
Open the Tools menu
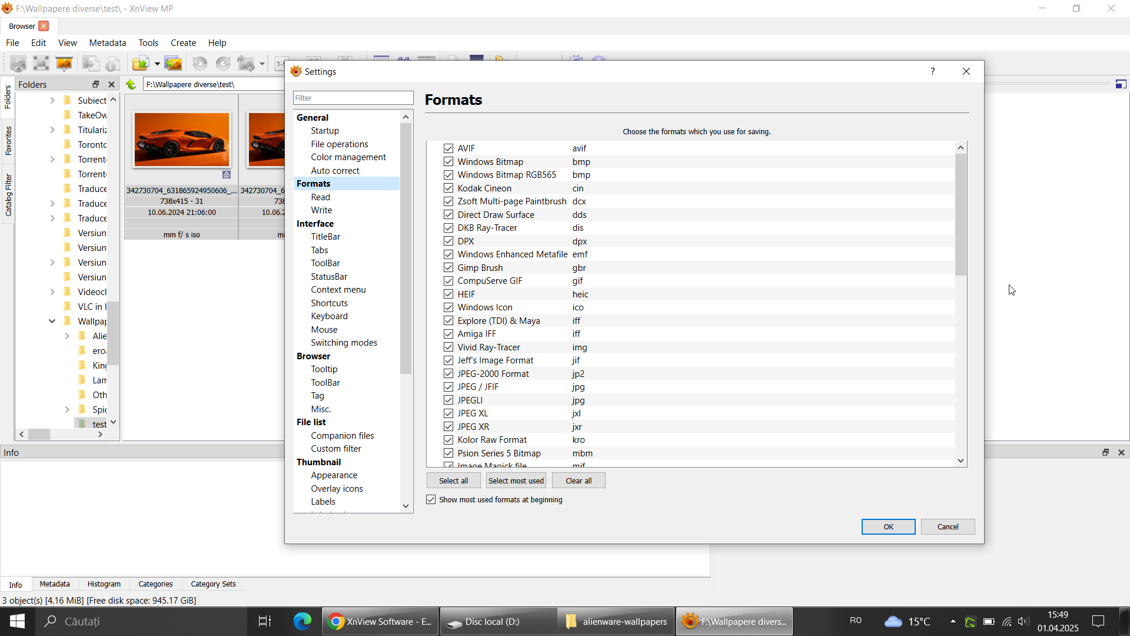coord(148,43)
